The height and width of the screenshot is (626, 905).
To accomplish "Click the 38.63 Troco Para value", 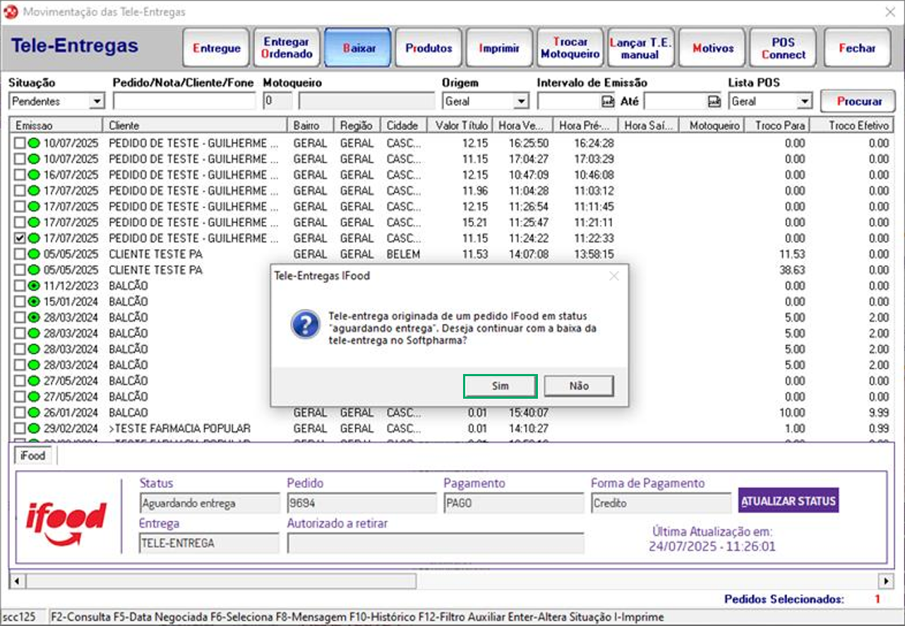I will click(x=791, y=270).
